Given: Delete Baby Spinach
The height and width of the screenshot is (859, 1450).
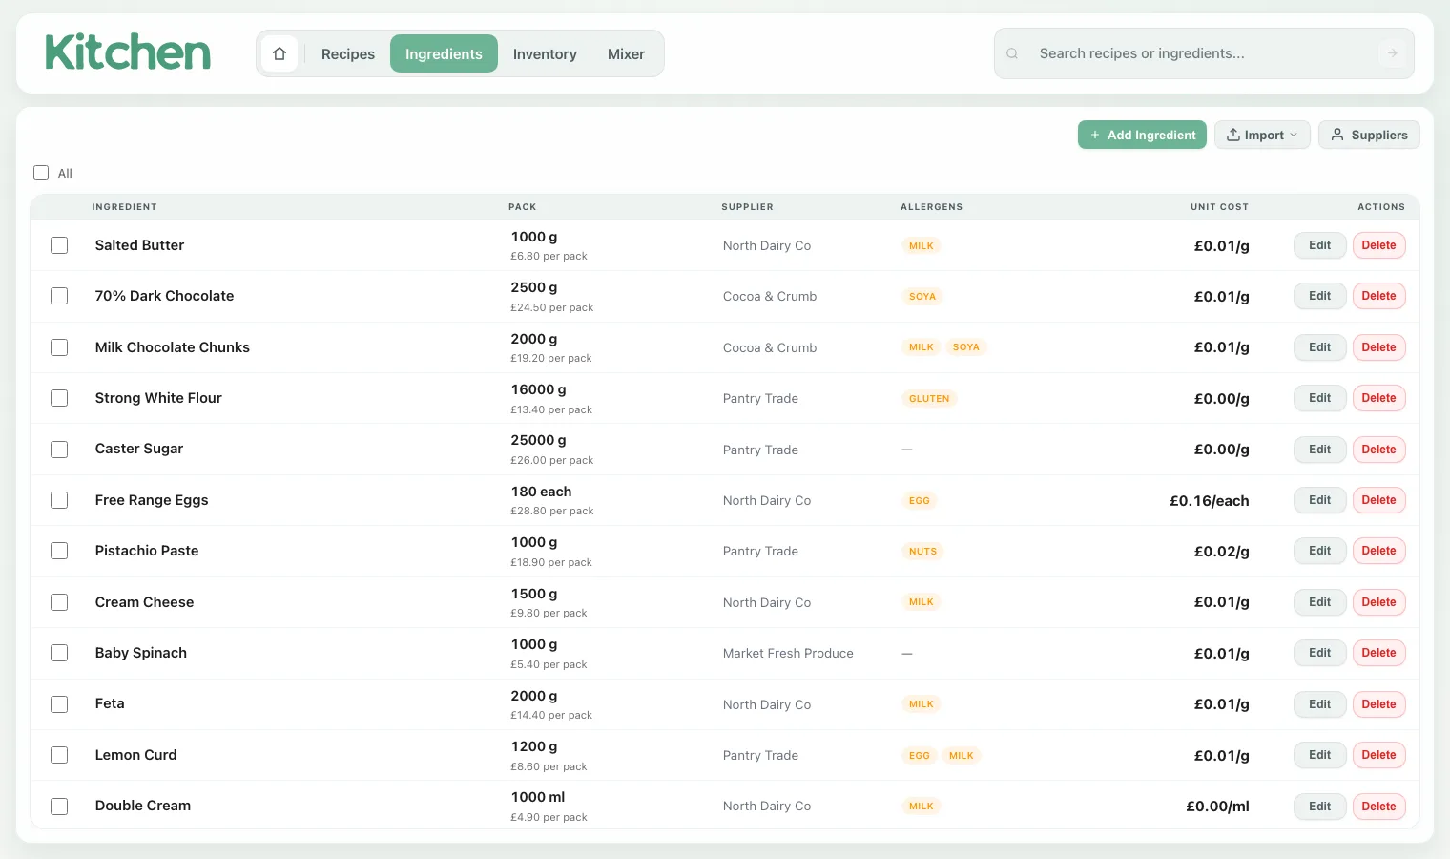Looking at the screenshot, I should [1378, 653].
